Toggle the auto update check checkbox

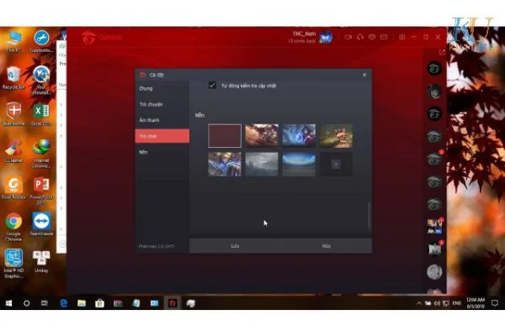point(212,85)
